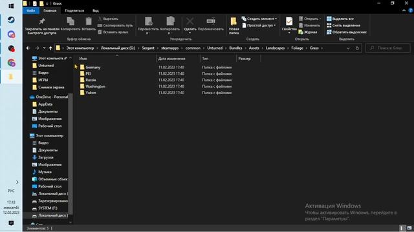Open Загрузки (Downloads) in sidebar
414x232 pixels.
coord(46,157)
